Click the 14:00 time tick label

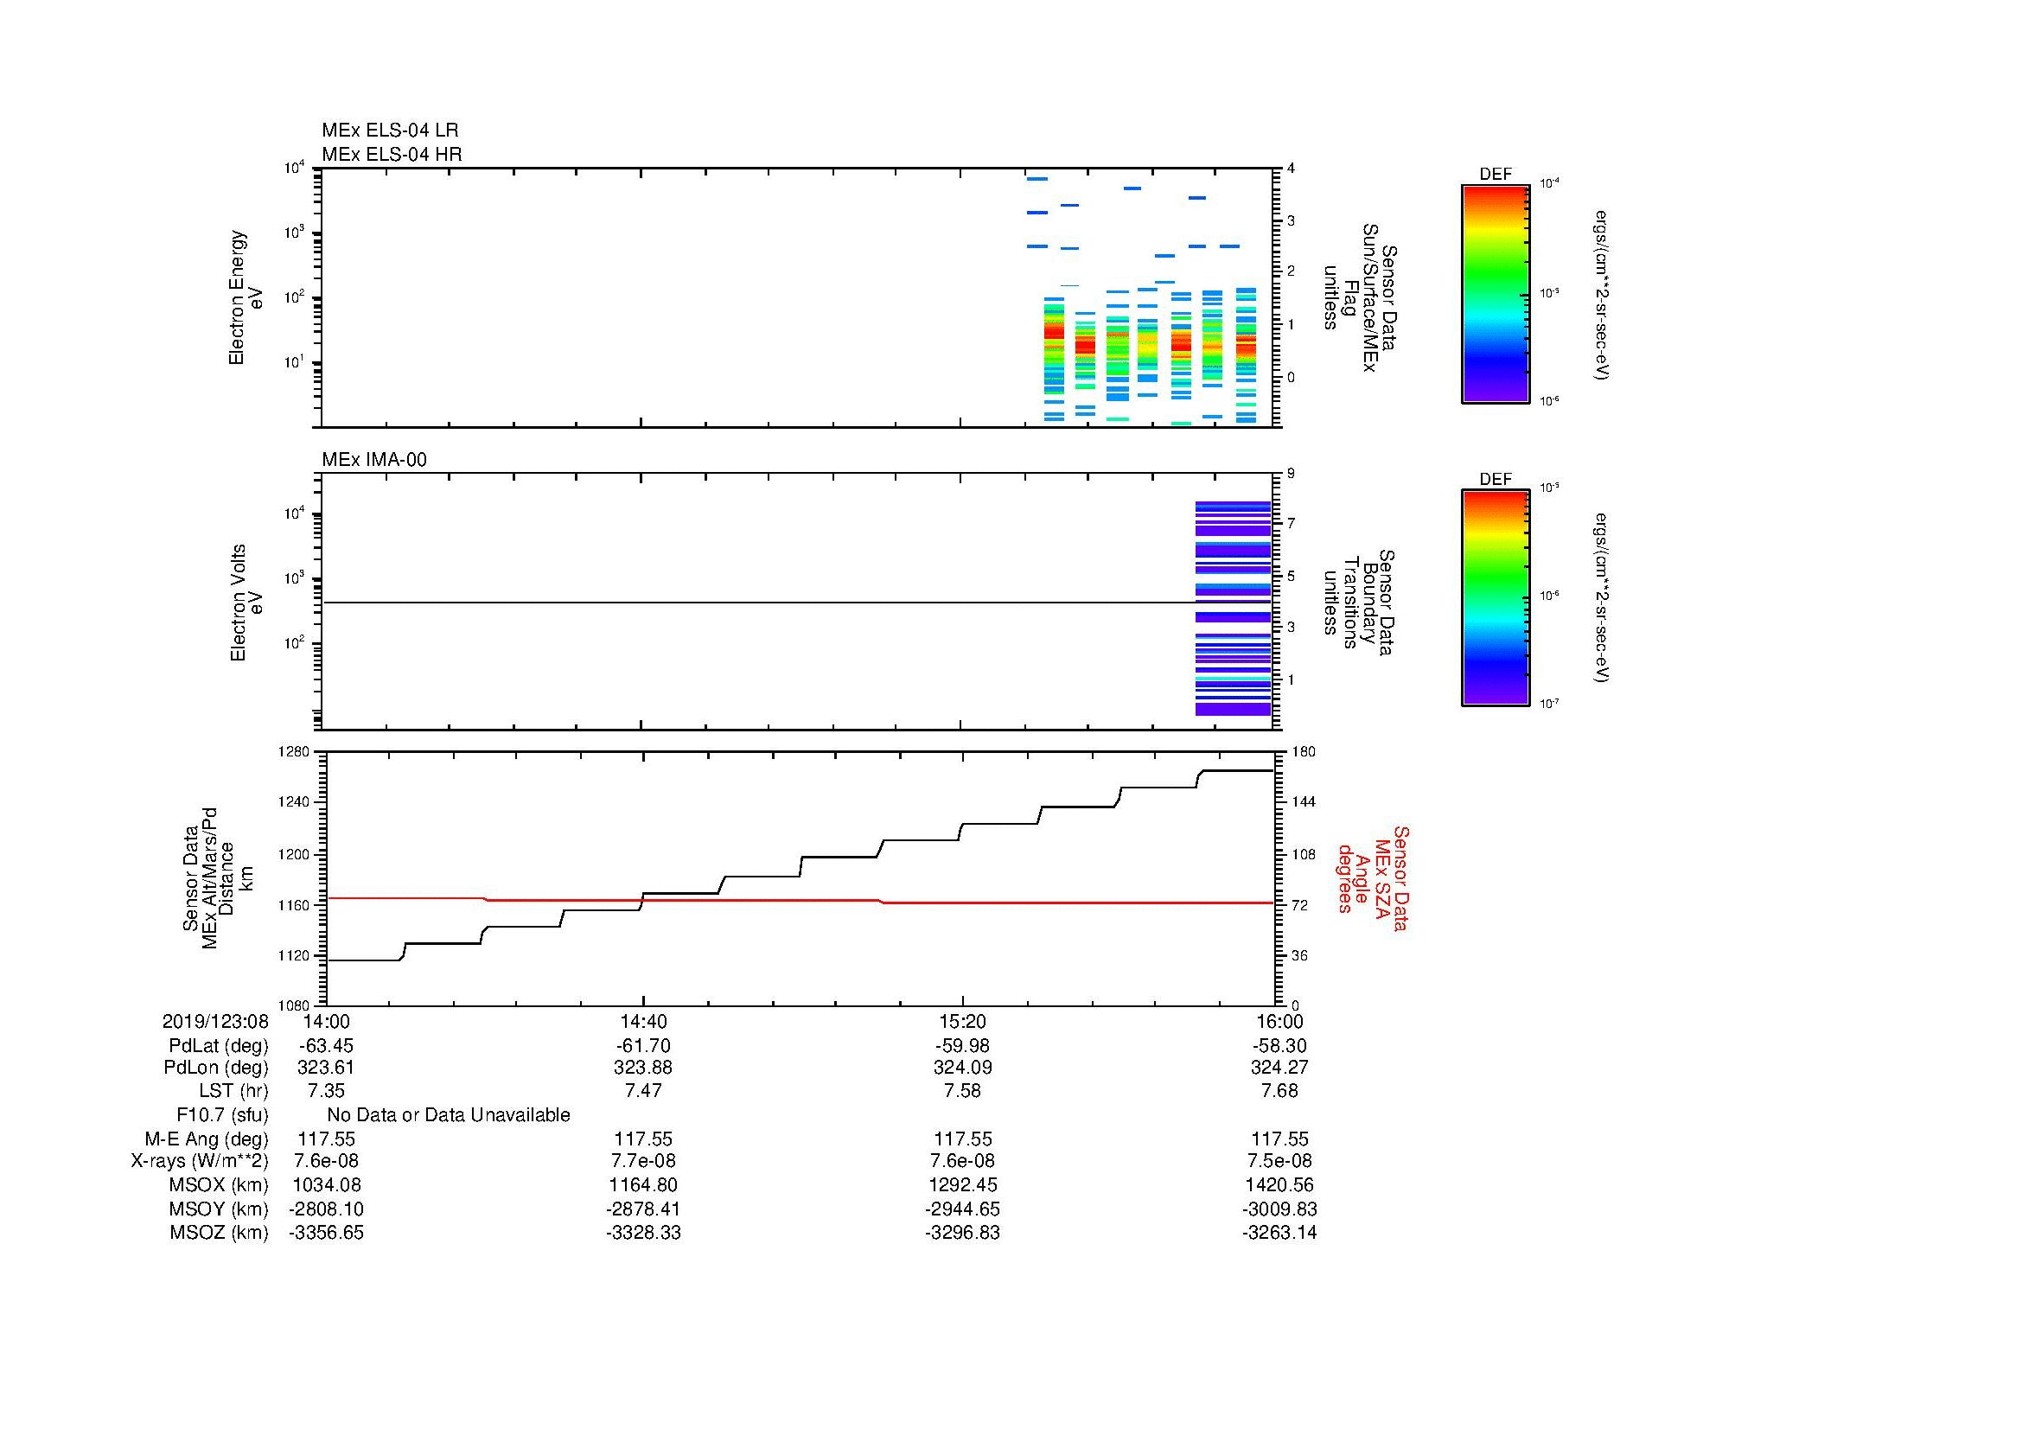tap(326, 1021)
